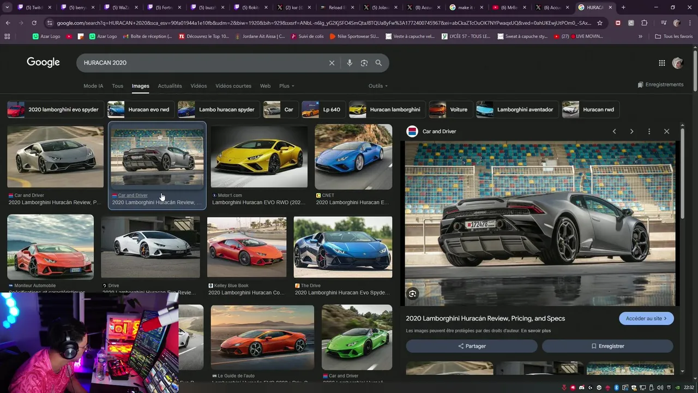Show next image in preview panel

pyautogui.click(x=631, y=132)
